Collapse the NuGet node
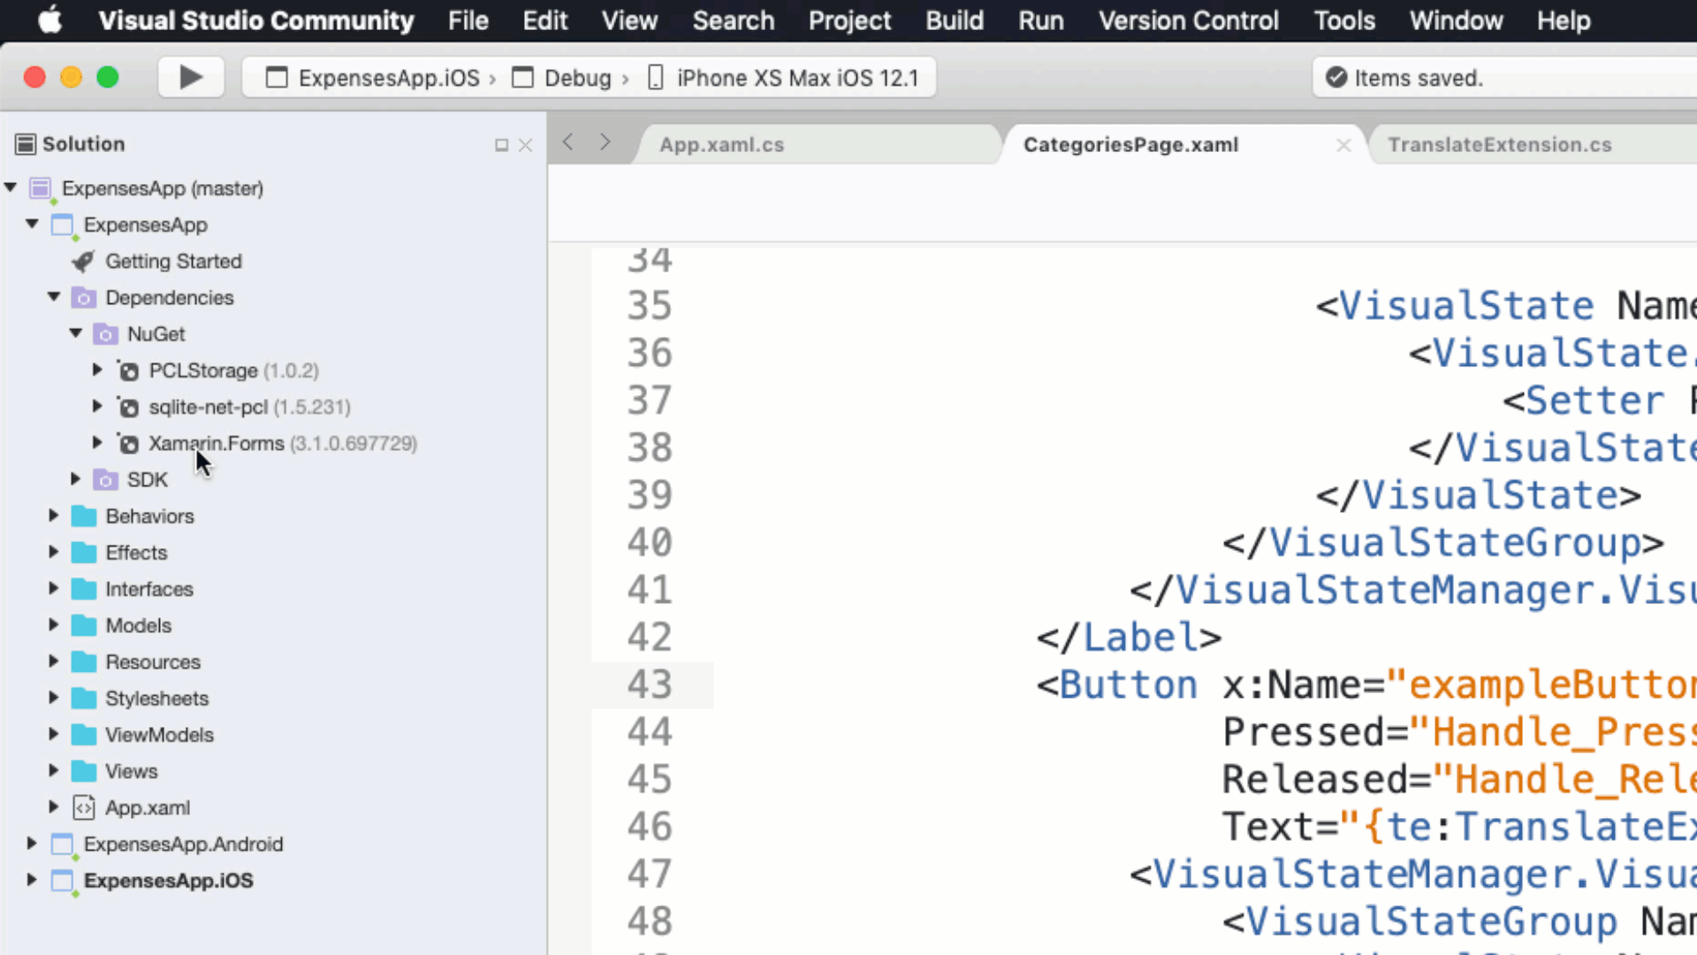Viewport: 1697px width, 955px height. point(76,333)
